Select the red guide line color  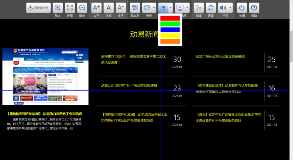pyautogui.click(x=170, y=18)
